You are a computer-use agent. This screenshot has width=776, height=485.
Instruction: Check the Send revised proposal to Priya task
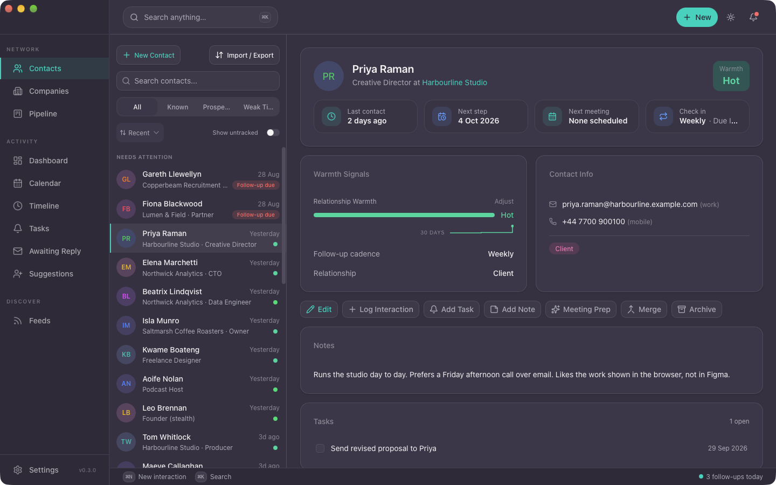320,448
